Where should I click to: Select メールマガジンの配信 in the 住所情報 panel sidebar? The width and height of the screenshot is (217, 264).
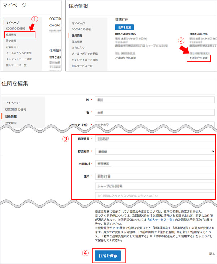(85, 54)
